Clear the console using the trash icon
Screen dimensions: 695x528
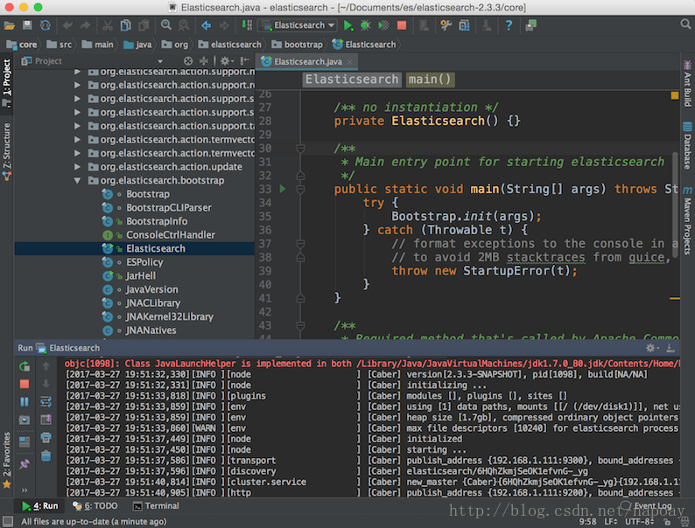[x=46, y=456]
